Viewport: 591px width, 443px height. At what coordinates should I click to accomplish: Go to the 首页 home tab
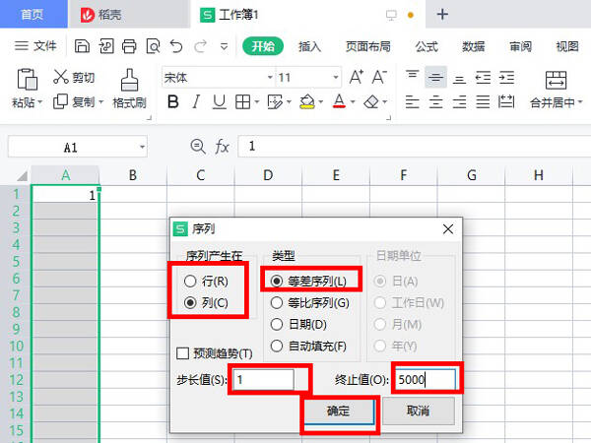click(33, 15)
